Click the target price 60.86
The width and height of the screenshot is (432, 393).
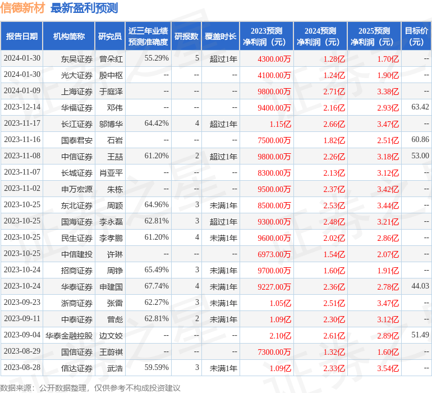point(420,139)
